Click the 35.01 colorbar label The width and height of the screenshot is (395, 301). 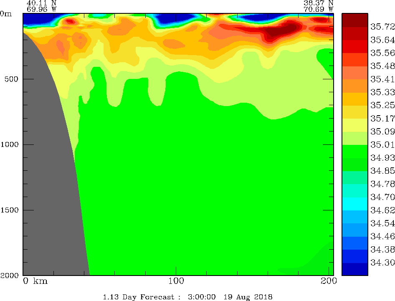(x=382, y=144)
